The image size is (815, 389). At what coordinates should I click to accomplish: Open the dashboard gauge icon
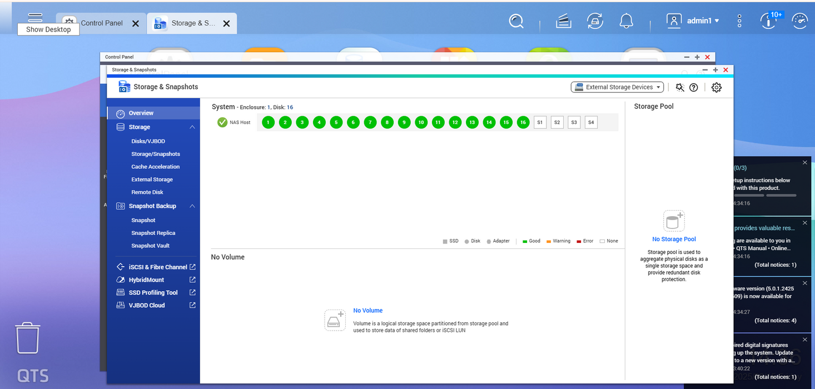[799, 21]
